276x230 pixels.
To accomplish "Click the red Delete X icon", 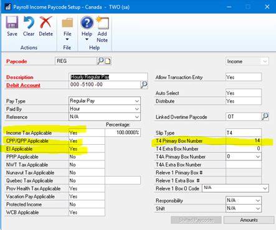I will 45,22.
